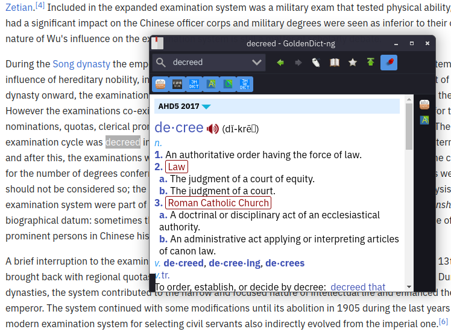Toggle the last JM DICT dictionary button
Viewport: 451px width, 335px height.
244,84
